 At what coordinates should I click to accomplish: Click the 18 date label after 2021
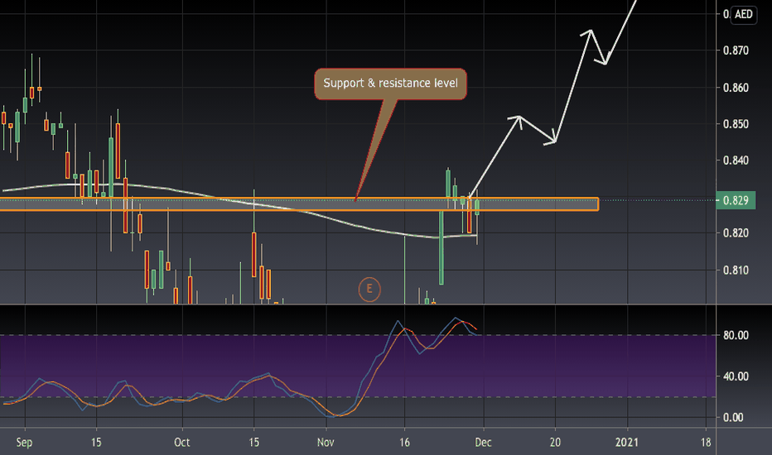click(706, 443)
